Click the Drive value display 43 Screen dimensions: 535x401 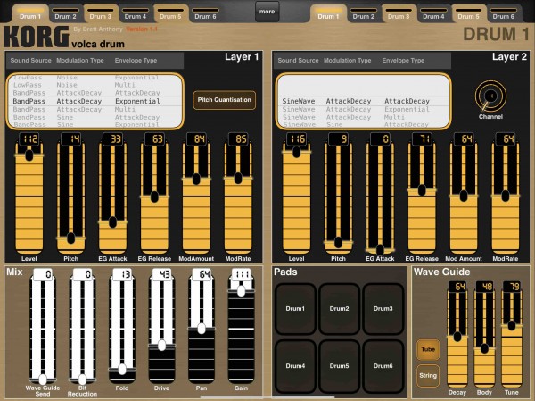(x=161, y=274)
